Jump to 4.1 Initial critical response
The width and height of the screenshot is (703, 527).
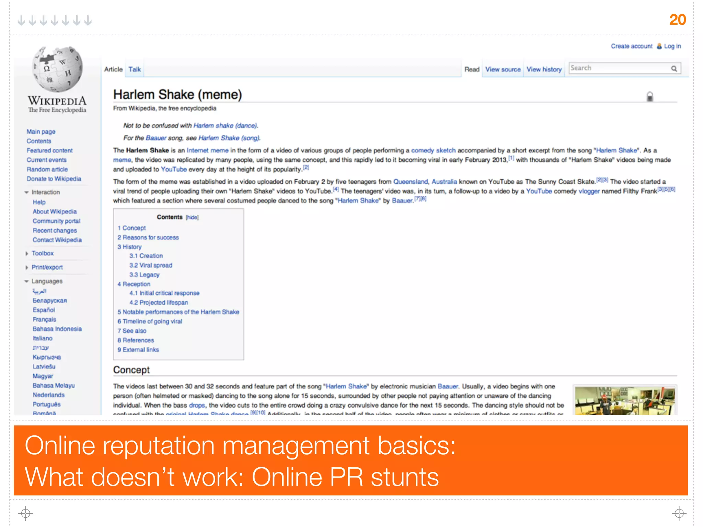tap(164, 293)
